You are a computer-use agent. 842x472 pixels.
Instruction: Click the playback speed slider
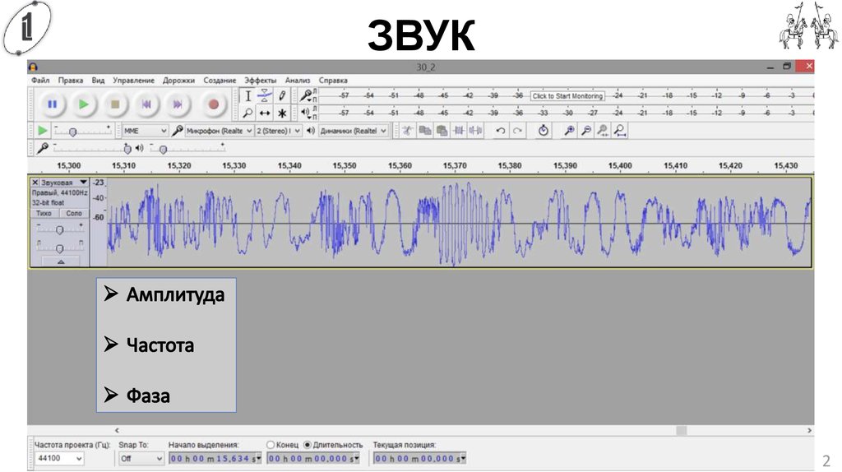click(83, 131)
